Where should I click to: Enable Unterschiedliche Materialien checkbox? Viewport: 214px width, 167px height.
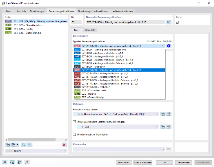click(x=74, y=135)
